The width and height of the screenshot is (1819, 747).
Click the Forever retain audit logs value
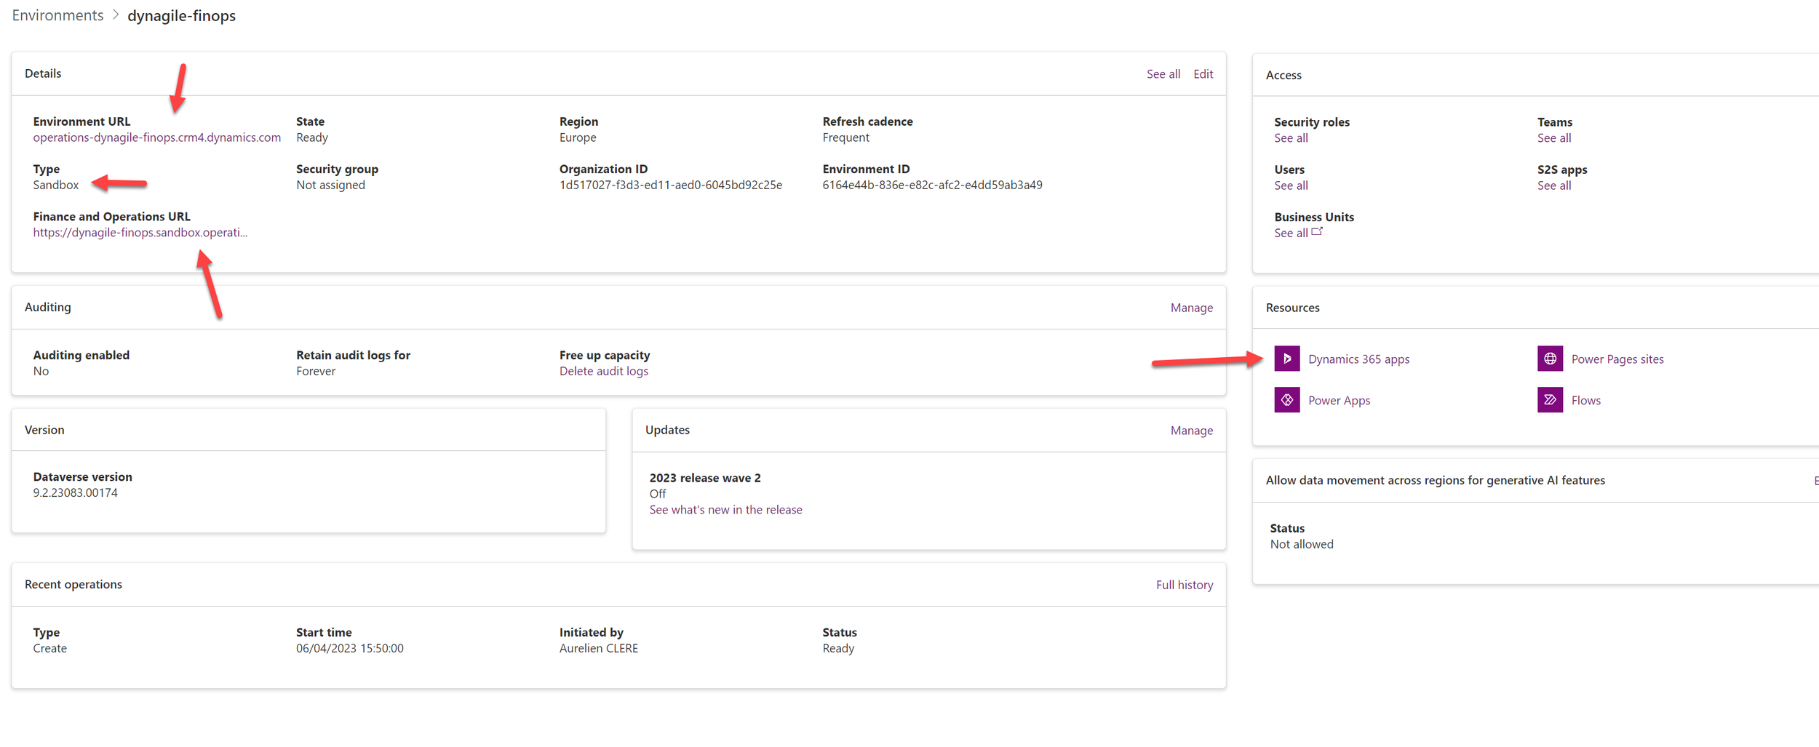[x=315, y=371]
